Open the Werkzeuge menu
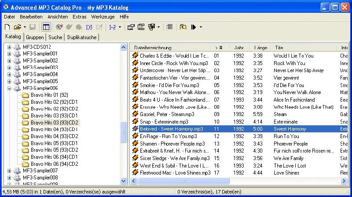The width and height of the screenshot is (352, 197). coord(102,17)
